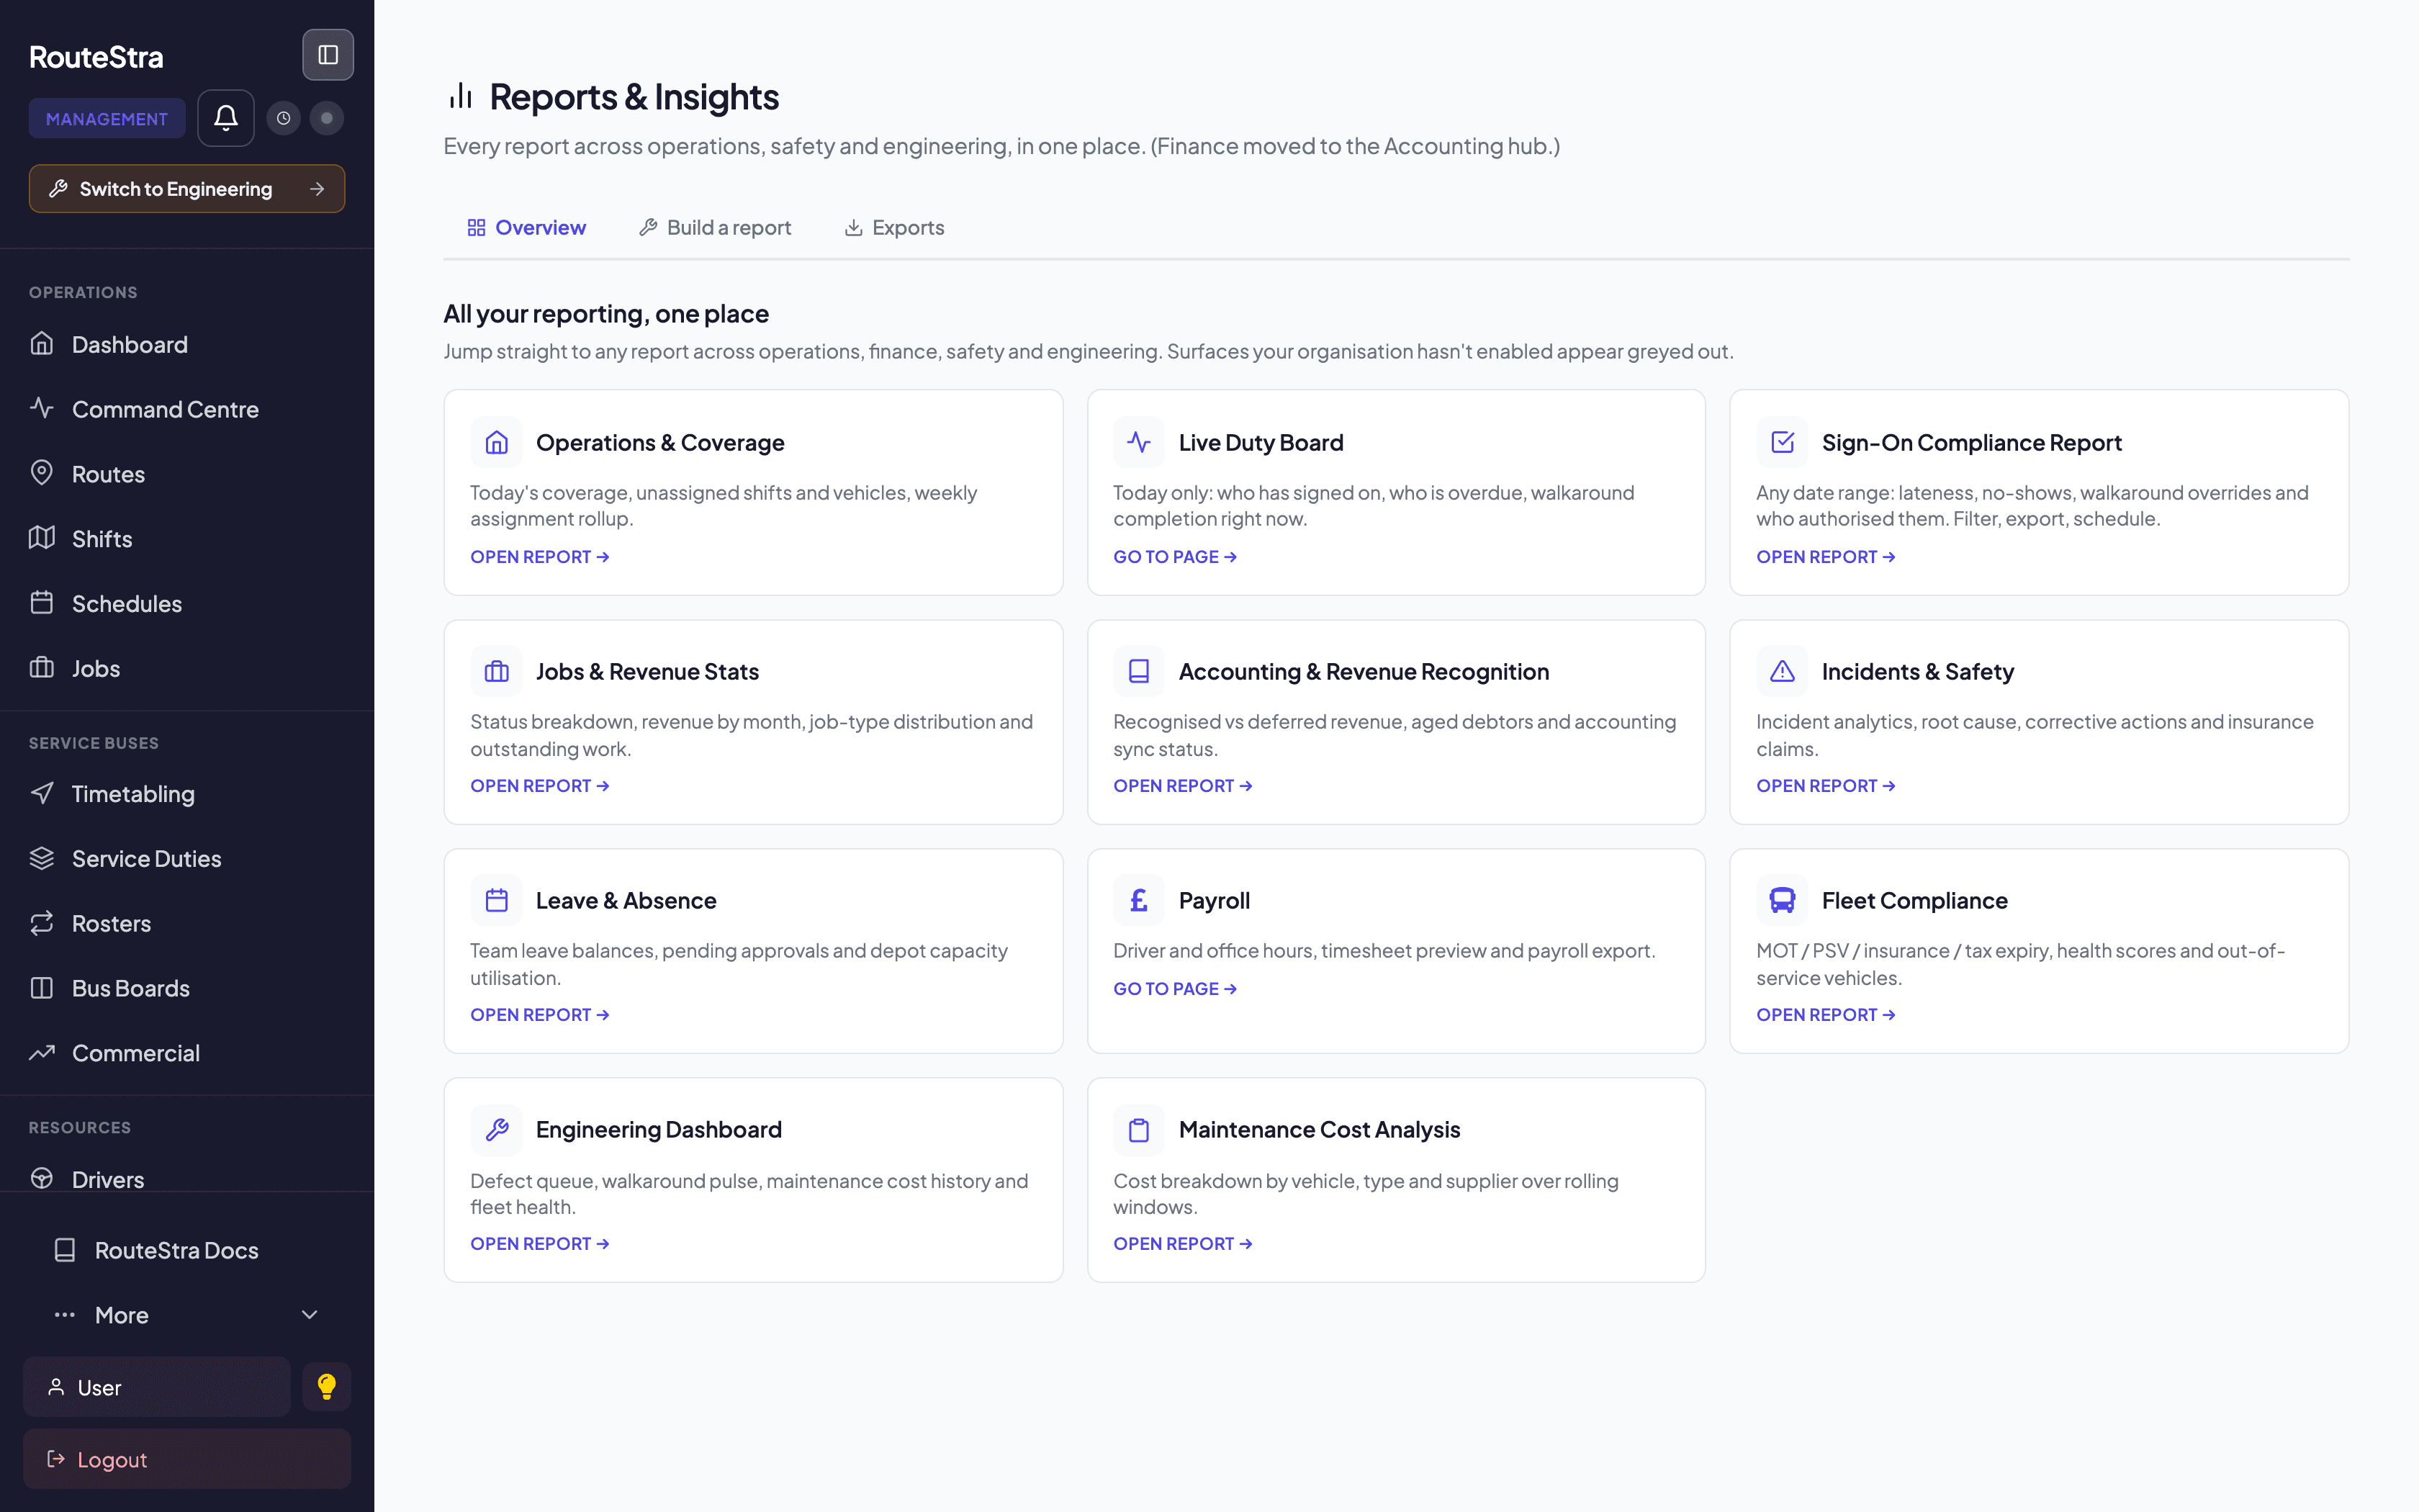Screen dimensions: 2419x1512
Task: Open the Sign-On Compliance Report
Action: [1825, 557]
